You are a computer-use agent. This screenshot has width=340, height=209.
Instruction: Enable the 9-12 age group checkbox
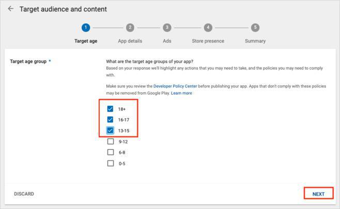coord(110,141)
